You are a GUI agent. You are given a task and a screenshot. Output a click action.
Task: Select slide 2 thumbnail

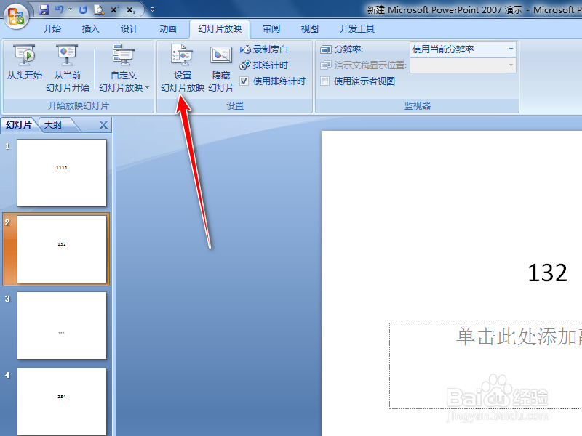(x=62, y=249)
